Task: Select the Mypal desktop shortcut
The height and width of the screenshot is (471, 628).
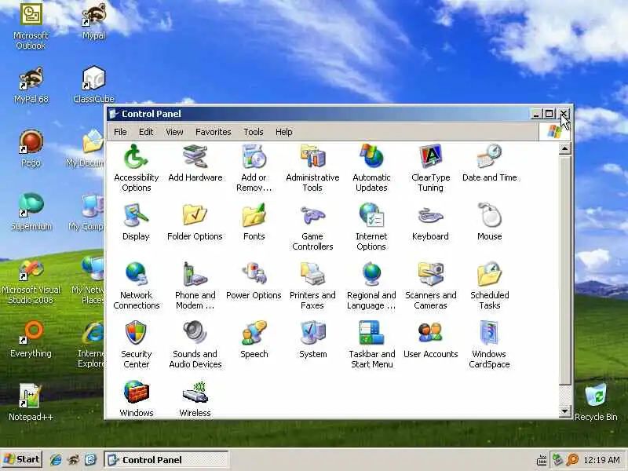Action: tap(93, 21)
